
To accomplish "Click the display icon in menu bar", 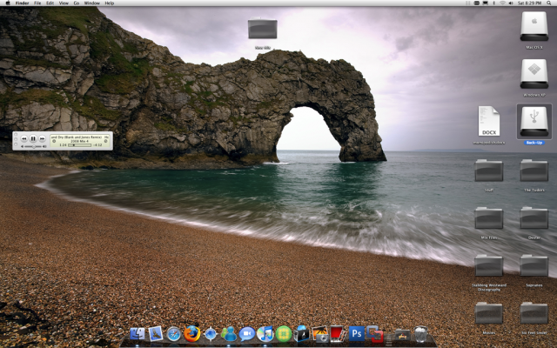I will coord(486,3).
